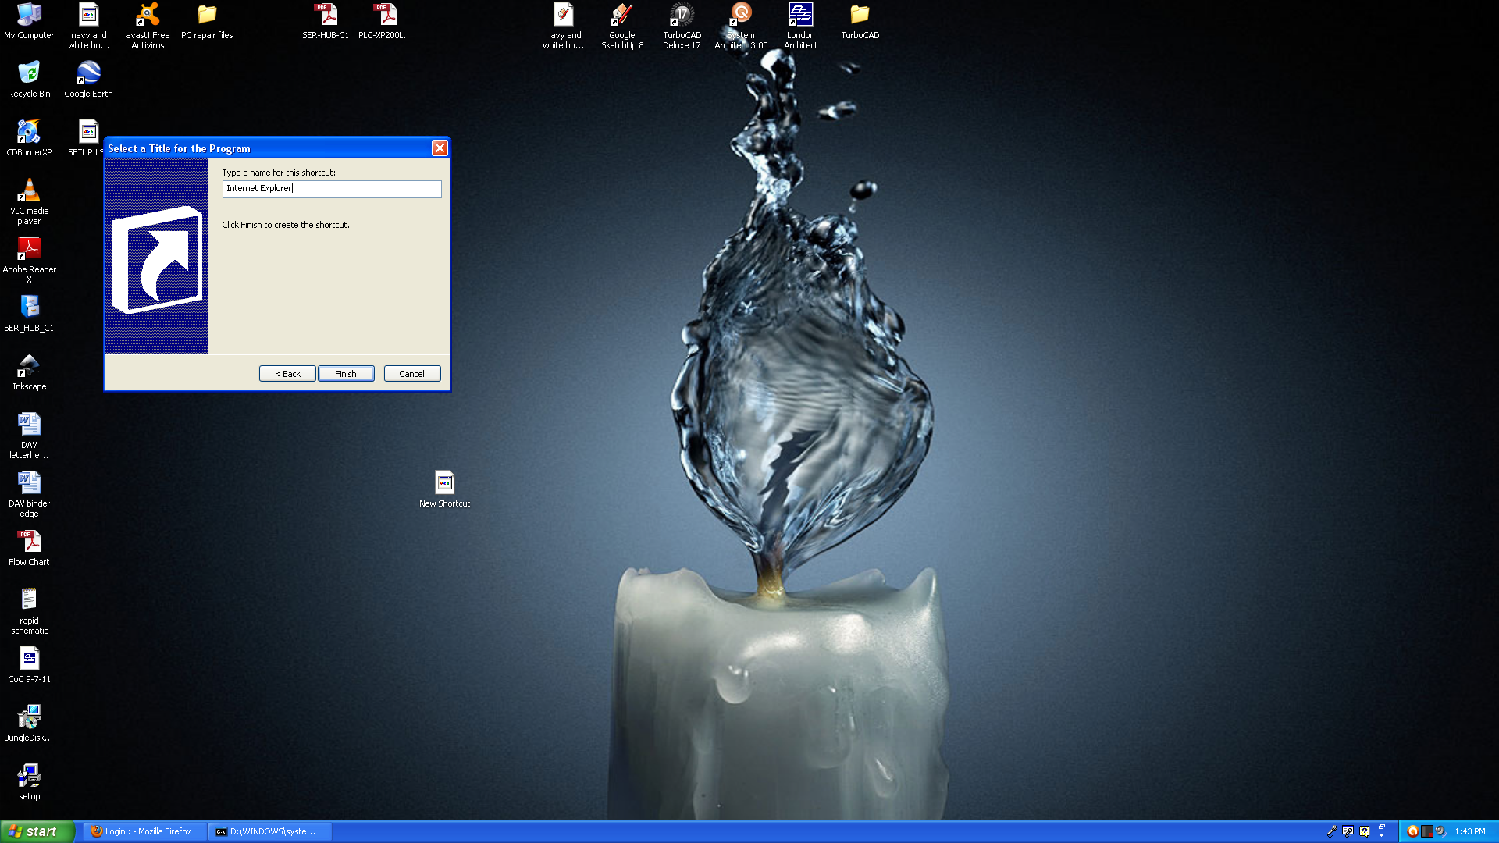The width and height of the screenshot is (1499, 843).
Task: Open PC repair files folder
Action: (x=207, y=21)
